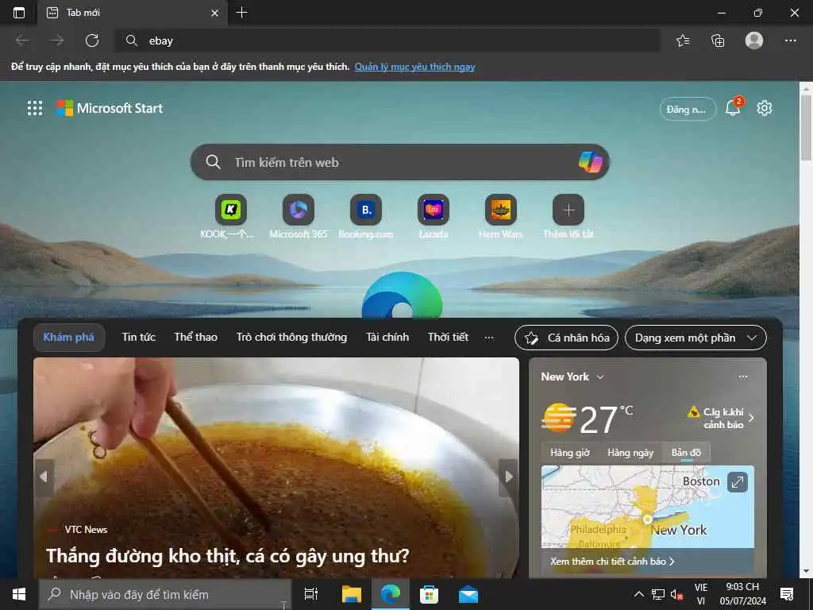Show previous news story arrow
The image size is (813, 610).
pos(44,477)
